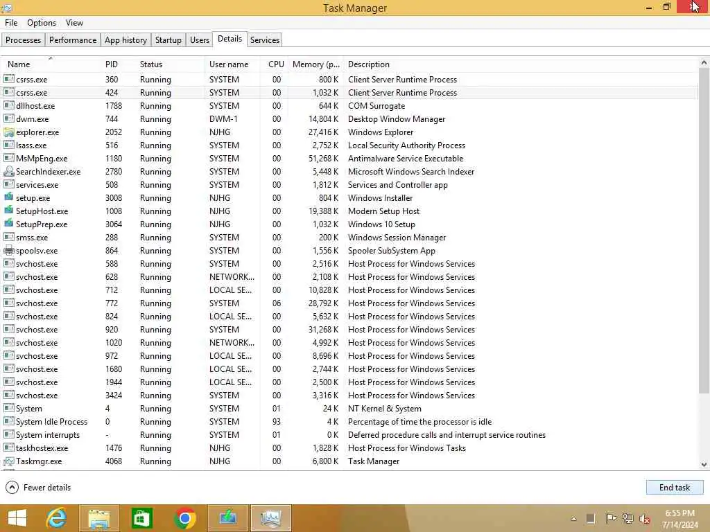Switch to the Users tab
This screenshot has height=532, width=710.
[x=200, y=39]
